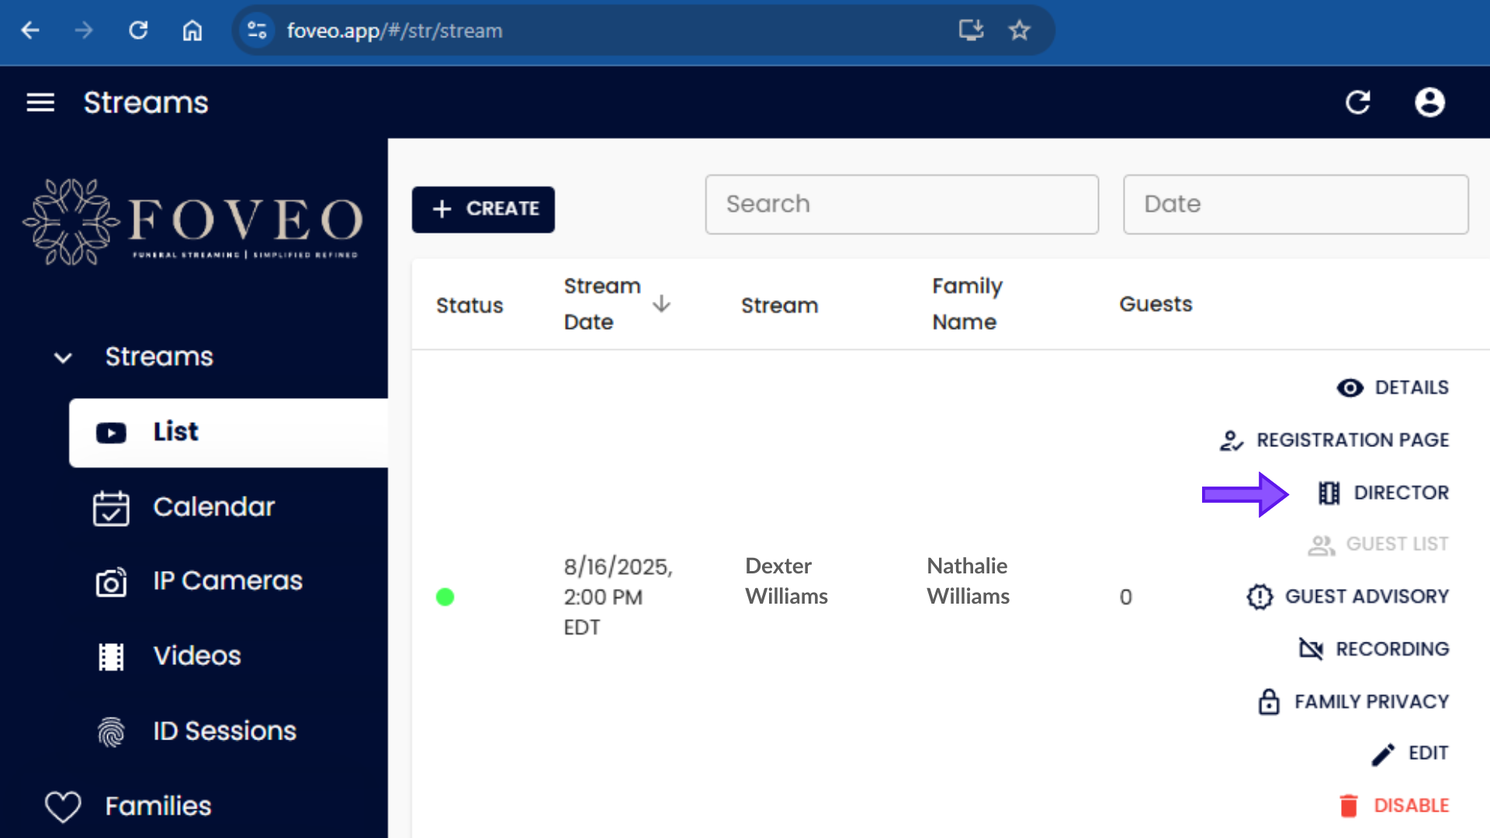
Task: Open DETAILS for the Dexter Williams stream
Action: pyautogui.click(x=1392, y=388)
